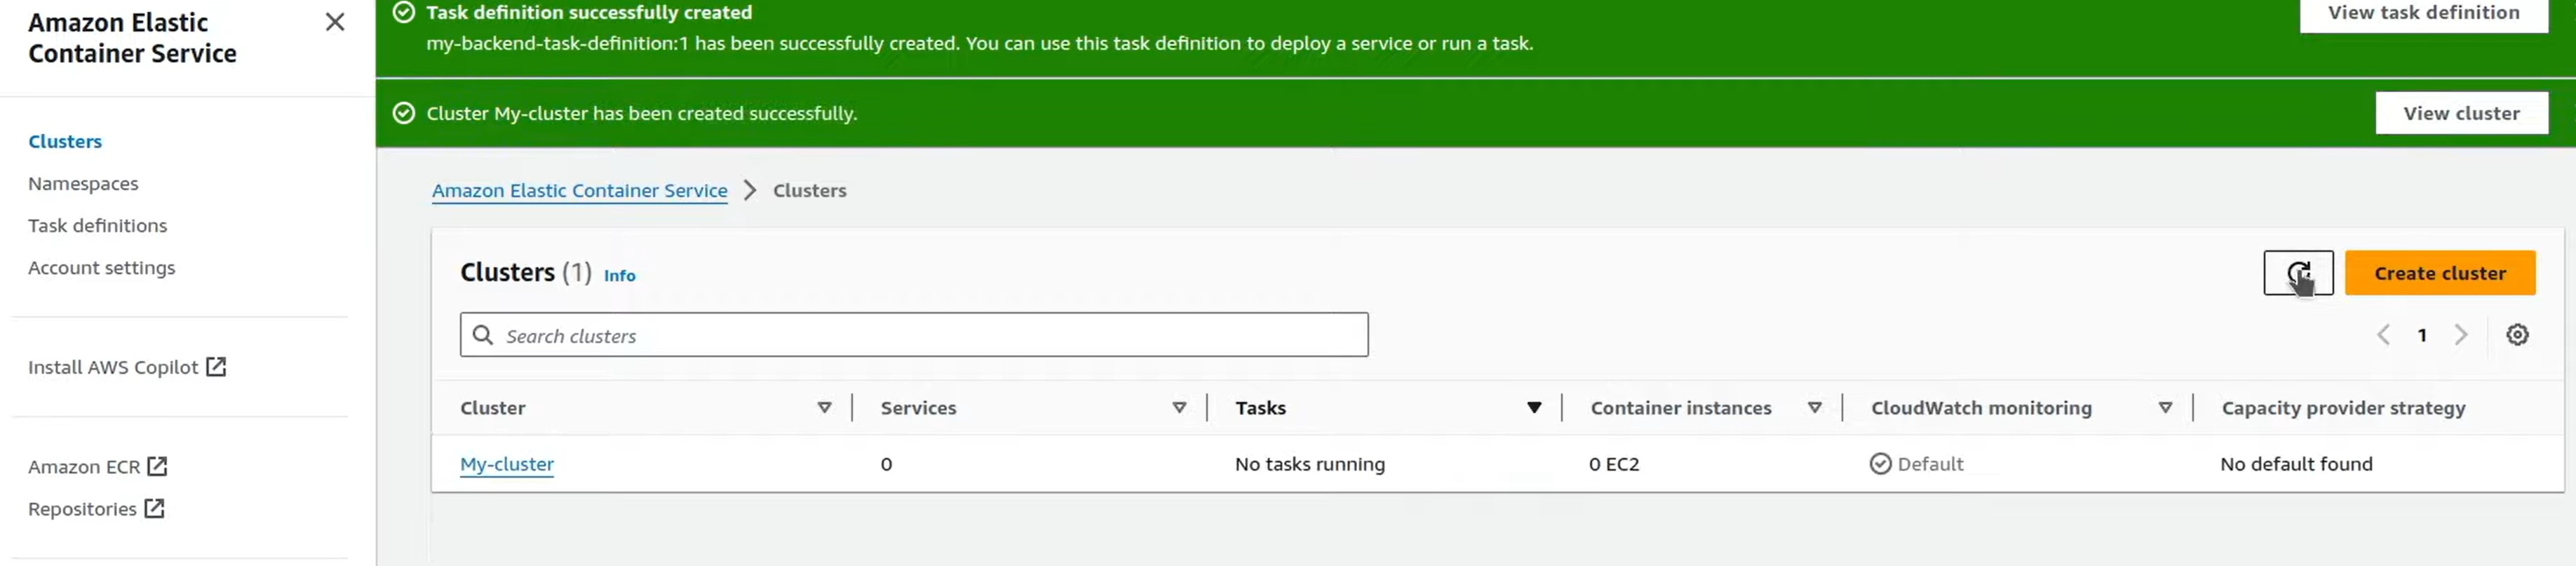
Task: Open Namespaces in the sidebar
Action: [x=83, y=183]
